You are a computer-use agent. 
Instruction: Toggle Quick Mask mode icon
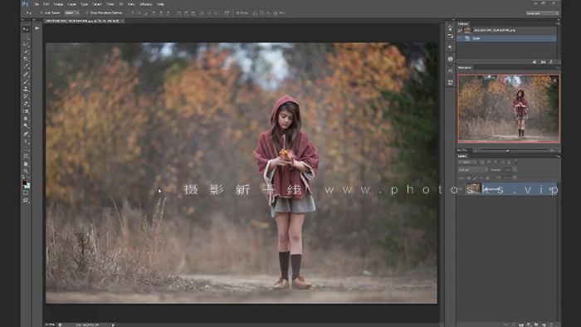coord(26,193)
